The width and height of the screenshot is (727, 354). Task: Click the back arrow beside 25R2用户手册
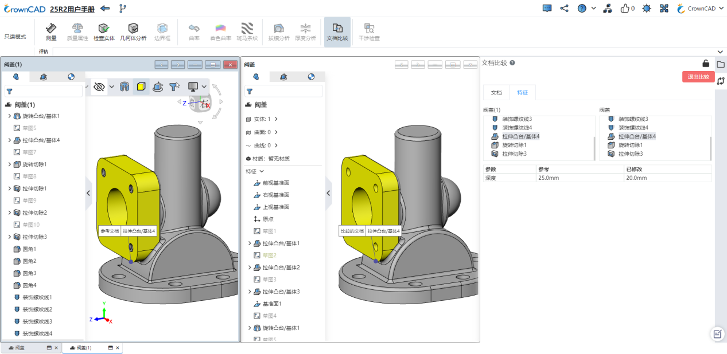pos(105,9)
